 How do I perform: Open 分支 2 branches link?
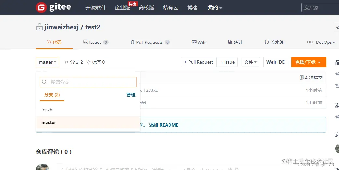(74, 62)
